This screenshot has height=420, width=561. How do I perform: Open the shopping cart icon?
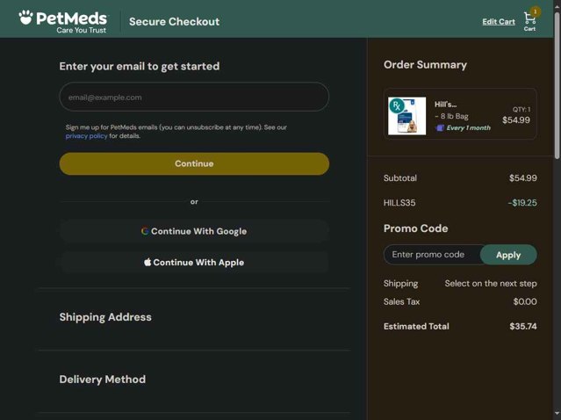[529, 21]
